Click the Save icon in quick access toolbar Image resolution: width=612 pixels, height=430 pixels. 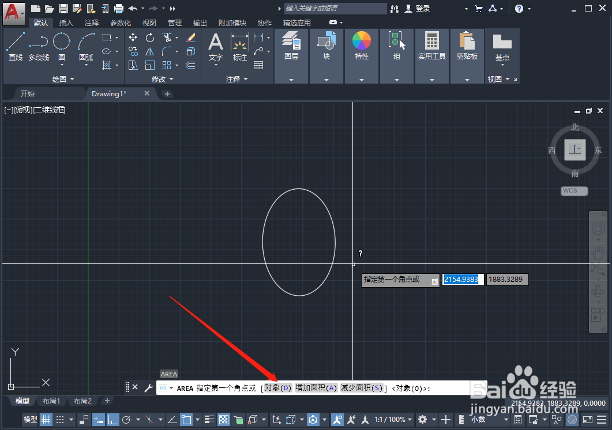(x=63, y=8)
